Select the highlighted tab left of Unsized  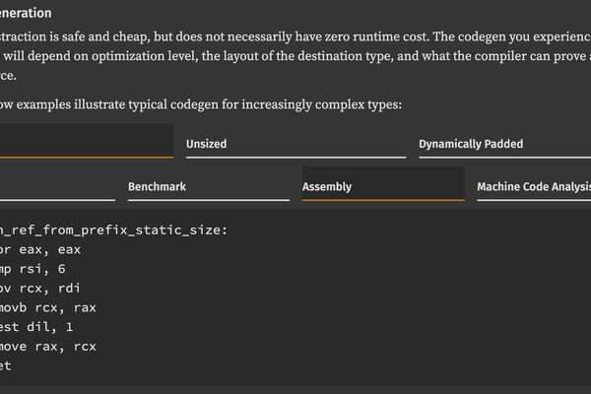point(86,142)
